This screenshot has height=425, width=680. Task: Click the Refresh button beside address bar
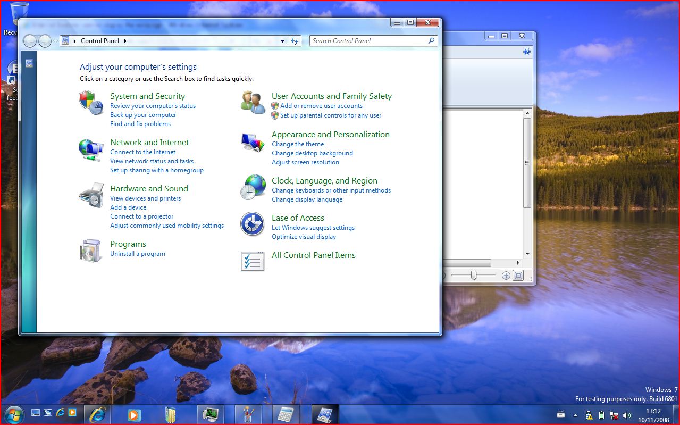(x=295, y=41)
